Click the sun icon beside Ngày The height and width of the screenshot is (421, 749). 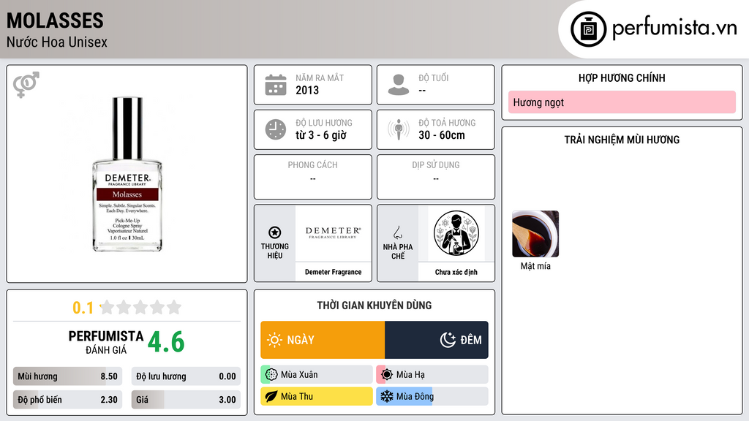coord(274,340)
